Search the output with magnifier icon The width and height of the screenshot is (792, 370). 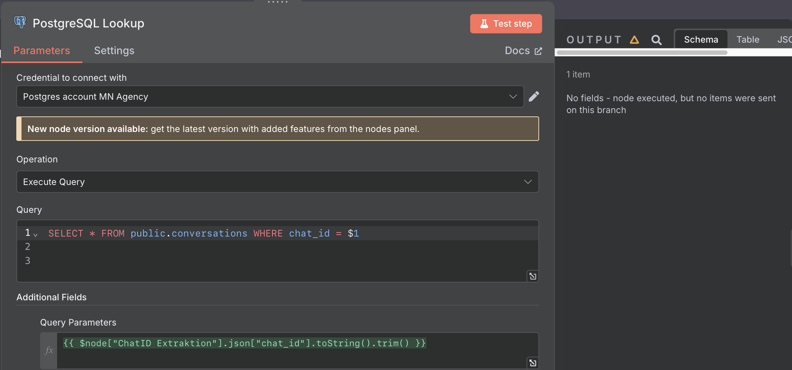pyautogui.click(x=656, y=40)
